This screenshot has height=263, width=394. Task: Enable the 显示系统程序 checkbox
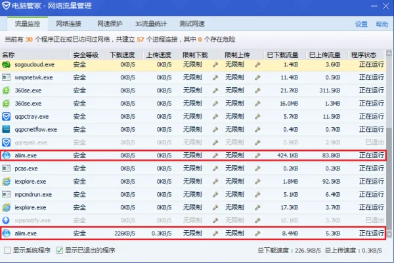click(x=7, y=250)
